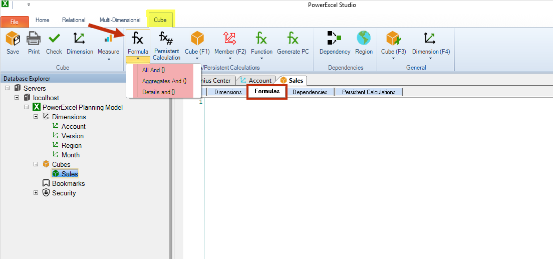Screen dimensions: 553x259
Task: Open the Member (F2) dropdown arrow
Action: click(x=230, y=59)
